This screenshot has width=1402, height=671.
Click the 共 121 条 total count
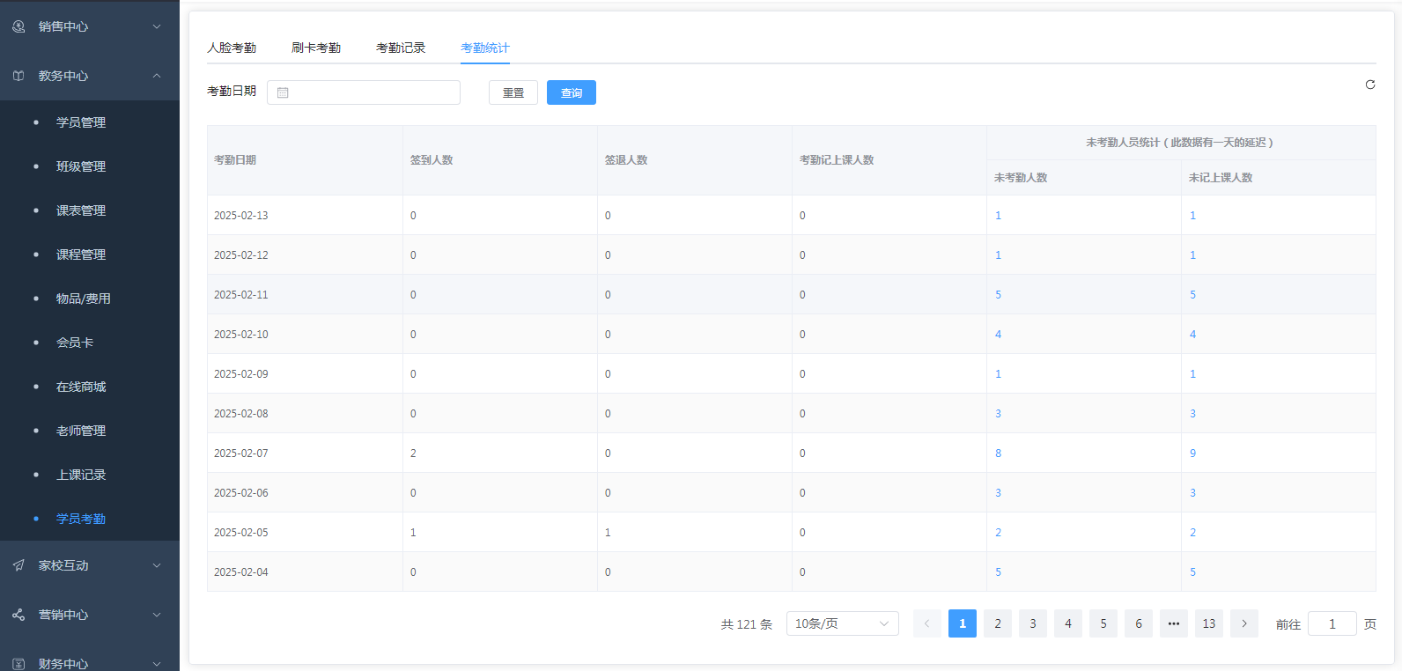(746, 623)
